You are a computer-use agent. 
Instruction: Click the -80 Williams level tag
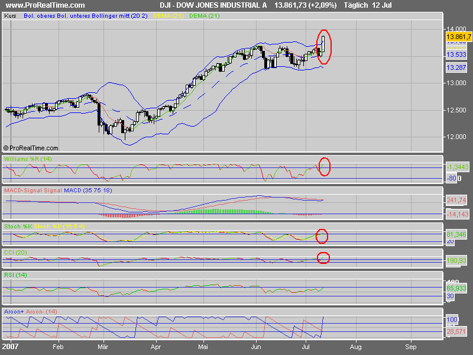click(x=451, y=179)
